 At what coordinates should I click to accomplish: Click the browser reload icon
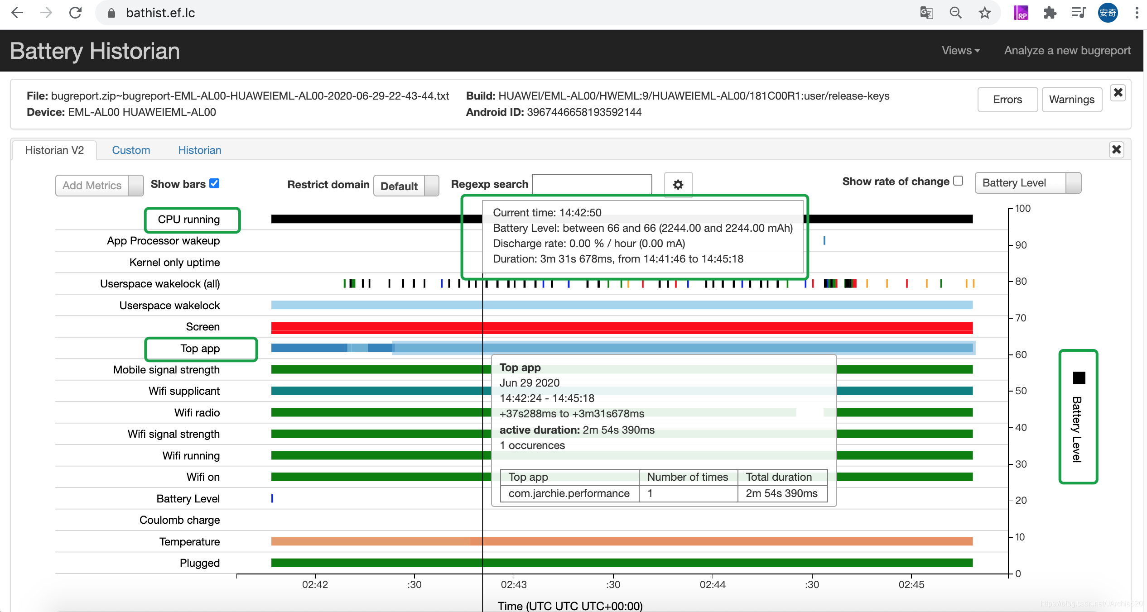coord(75,13)
